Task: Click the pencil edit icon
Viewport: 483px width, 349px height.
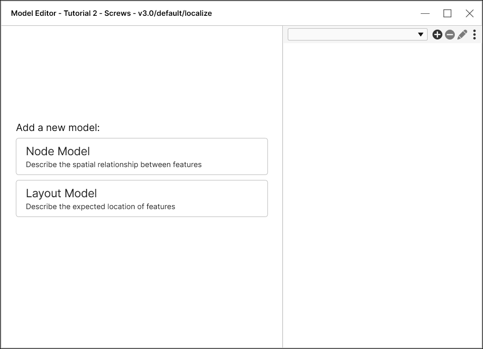Action: pos(462,35)
